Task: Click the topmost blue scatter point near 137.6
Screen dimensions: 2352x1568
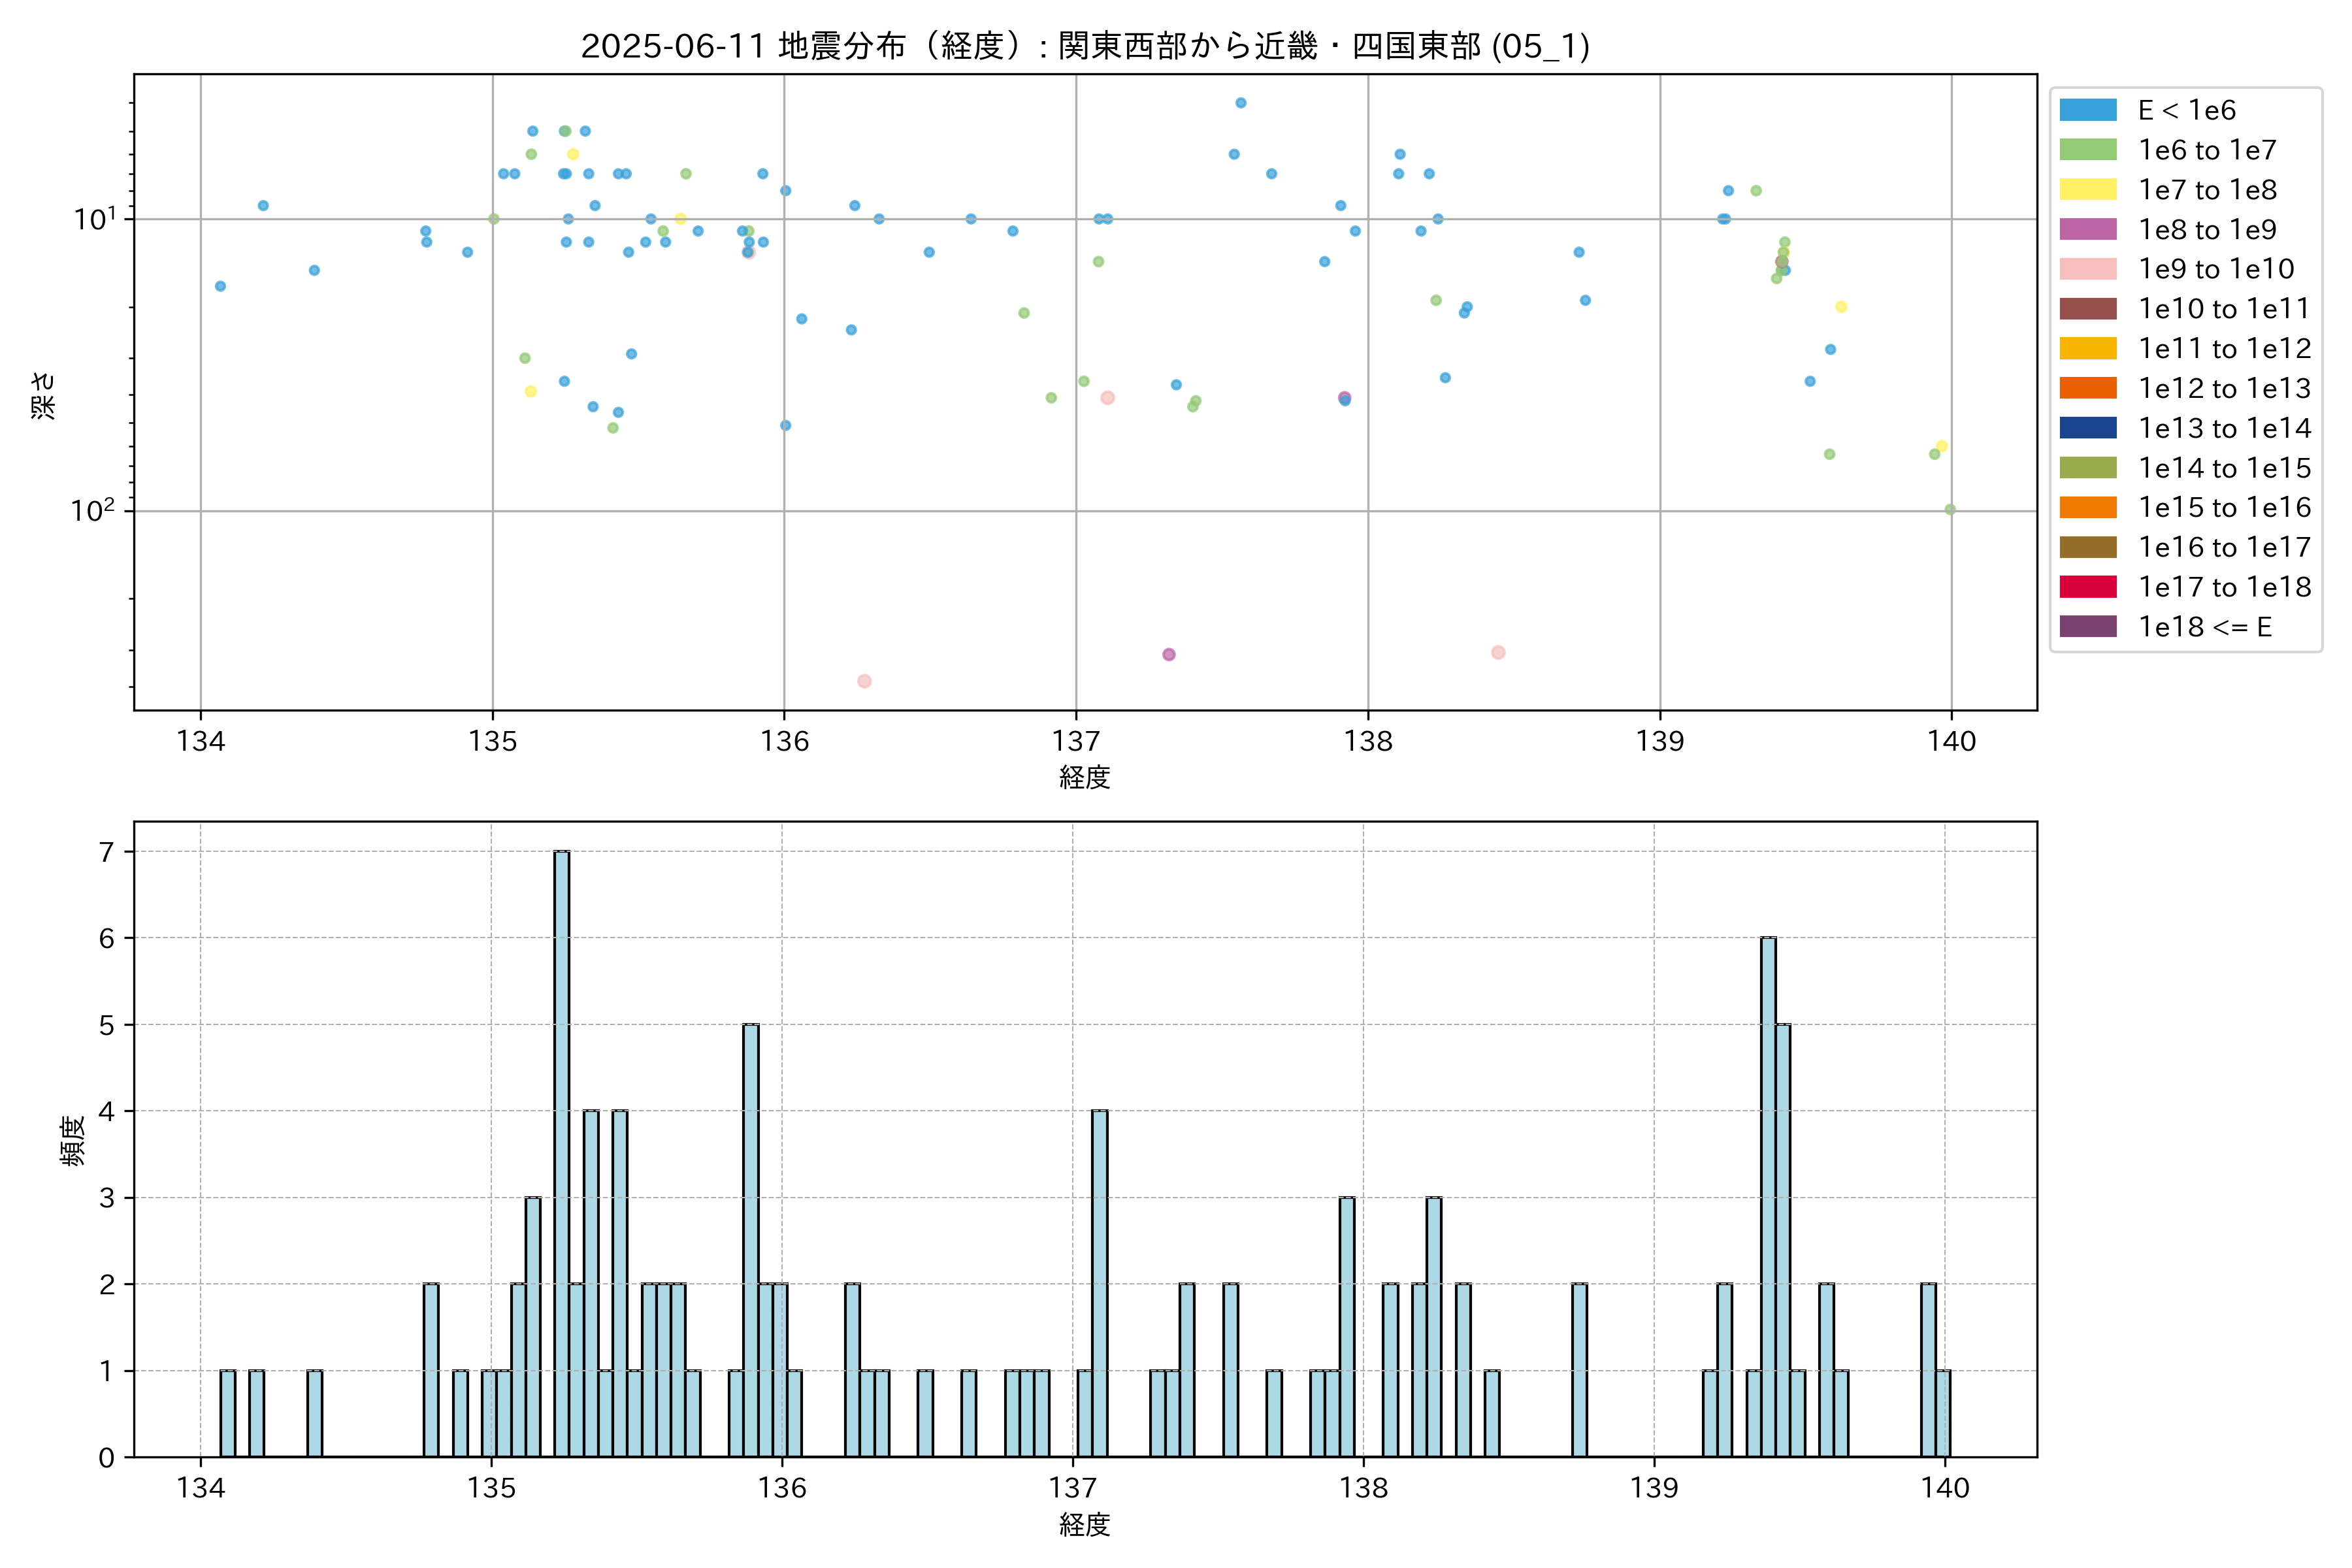Action: point(1241,103)
